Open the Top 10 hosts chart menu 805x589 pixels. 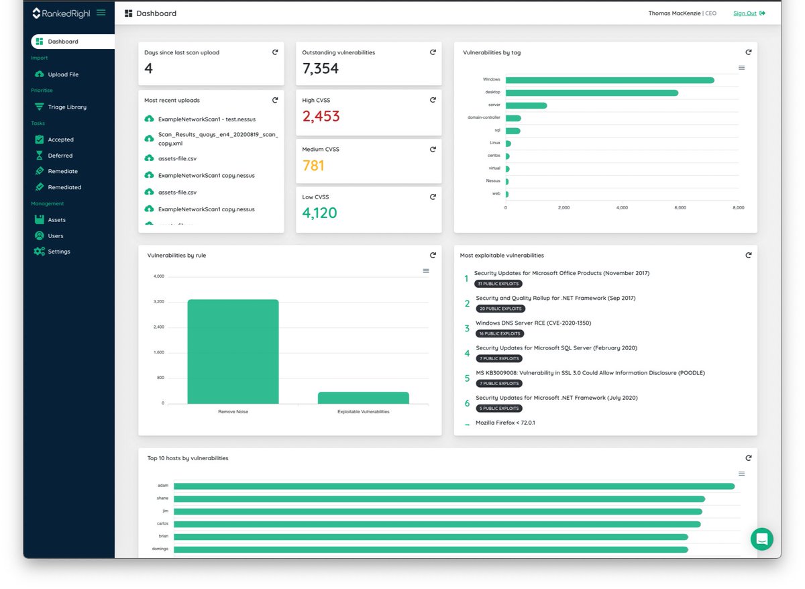741,474
